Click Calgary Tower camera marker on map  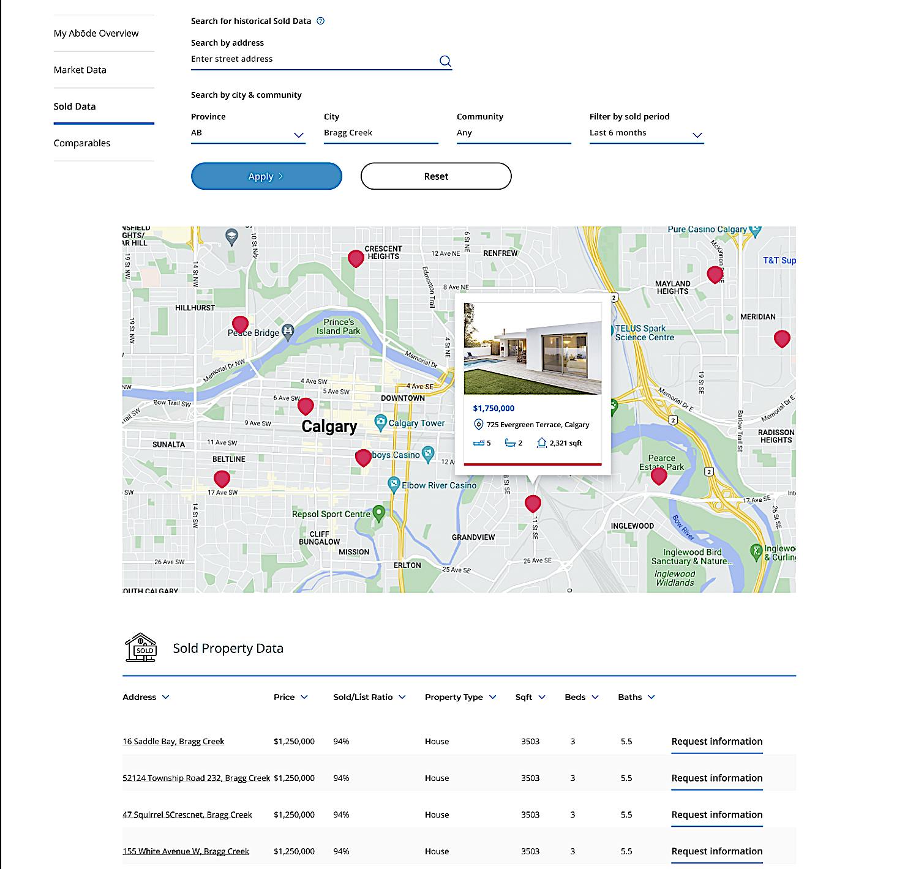point(380,422)
